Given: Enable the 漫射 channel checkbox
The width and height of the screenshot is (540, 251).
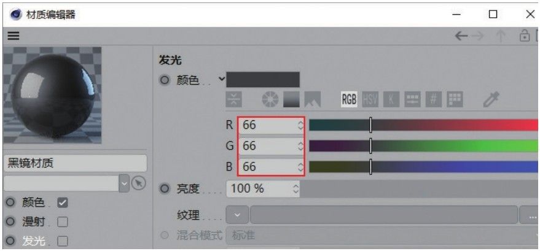Looking at the screenshot, I should [63, 222].
